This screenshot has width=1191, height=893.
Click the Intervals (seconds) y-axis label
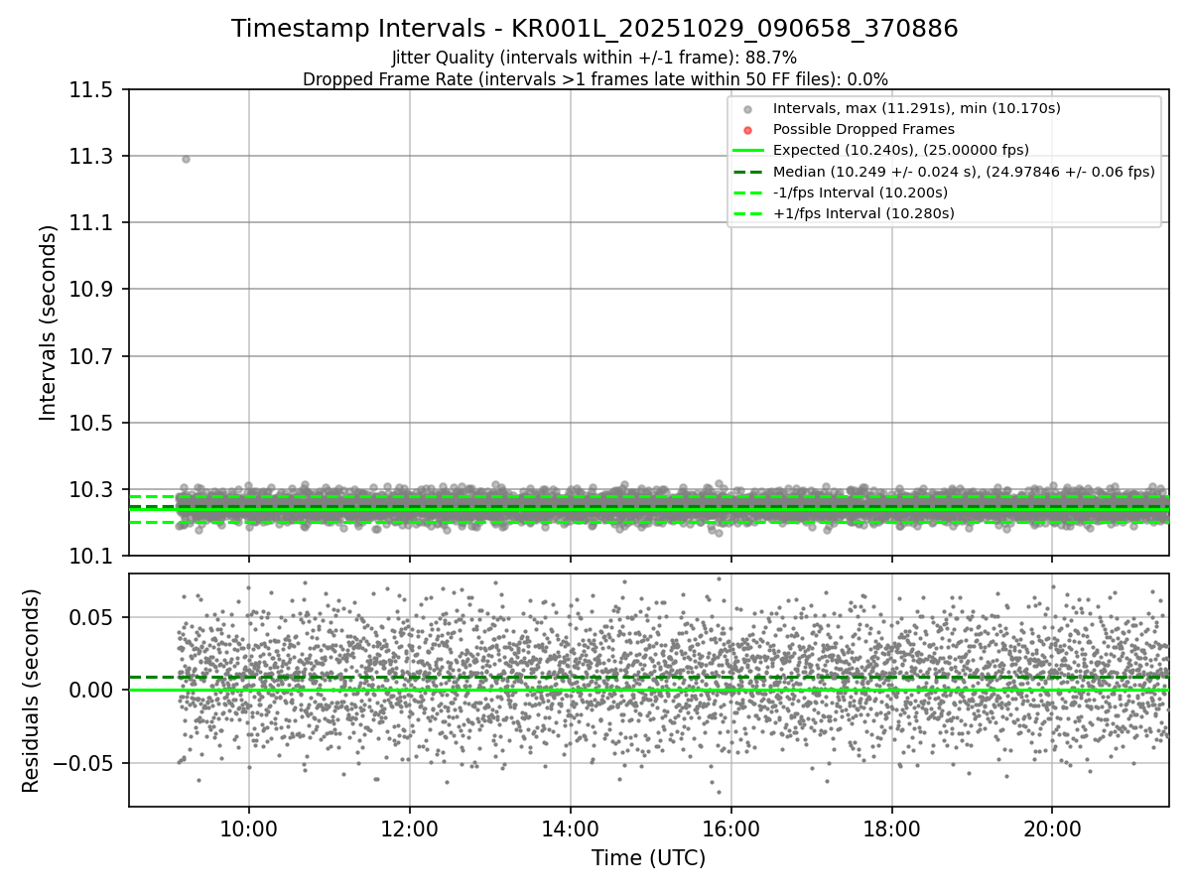pos(49,322)
